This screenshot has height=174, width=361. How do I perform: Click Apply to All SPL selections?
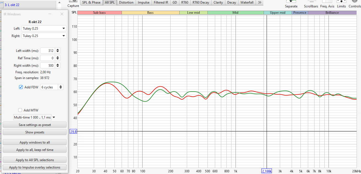point(35,160)
